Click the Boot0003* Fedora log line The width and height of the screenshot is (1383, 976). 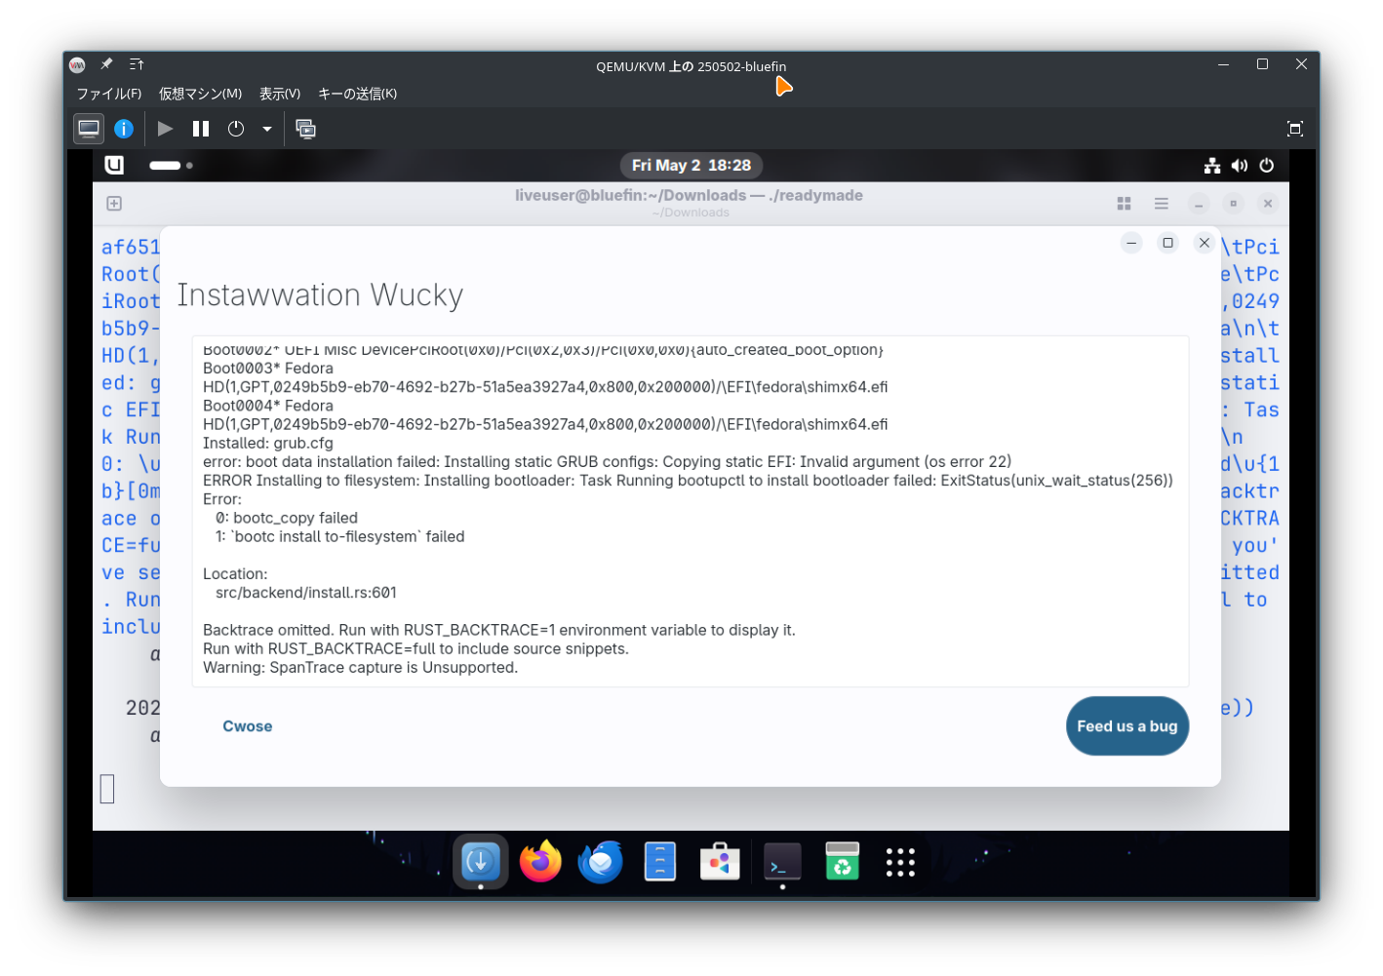268,369
